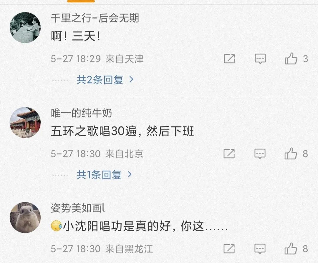Viewport: 318px width, 263px height.
Task: Open reply icon on 唯一的纯牛奶 comment
Action: [x=260, y=154]
